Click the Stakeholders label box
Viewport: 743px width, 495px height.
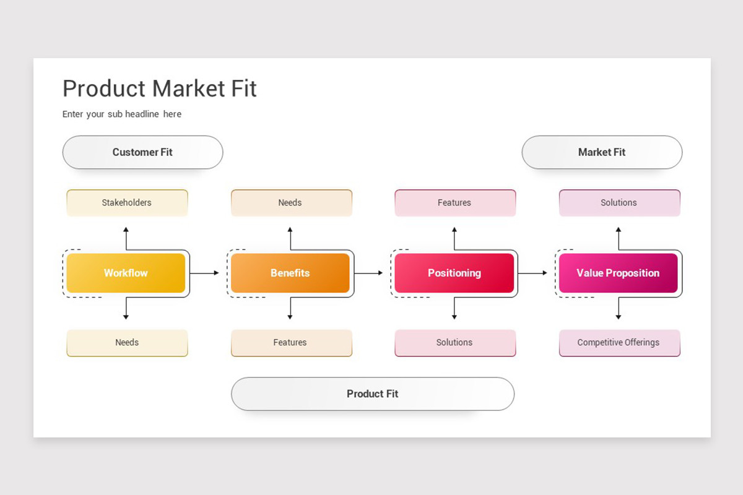[x=127, y=203]
